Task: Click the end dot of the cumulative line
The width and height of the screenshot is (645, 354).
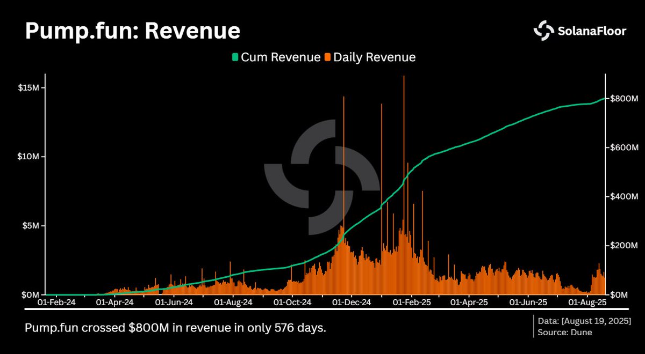Action: pyautogui.click(x=604, y=99)
